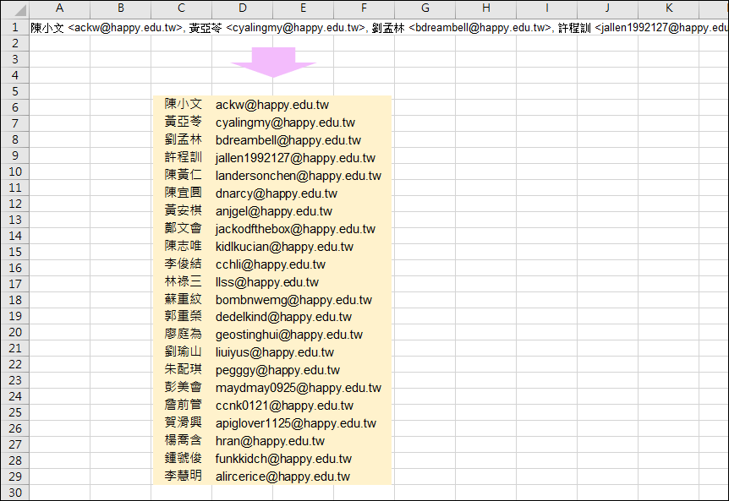Click the email maydmay0925@happy.edu.tw
729x501 pixels.
[298, 388]
